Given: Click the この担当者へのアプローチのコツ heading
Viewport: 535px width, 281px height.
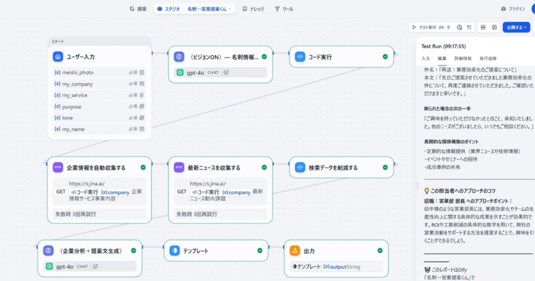Looking at the screenshot, I should [x=460, y=191].
